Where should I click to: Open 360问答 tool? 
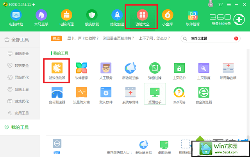(x=179, y=95)
